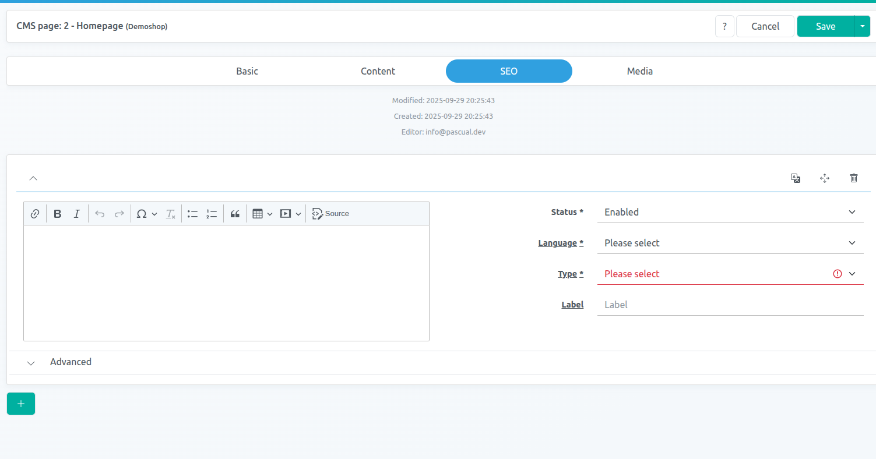Toggle italic formatting in the editor
Screen dimensions: 876x459
tap(76, 214)
